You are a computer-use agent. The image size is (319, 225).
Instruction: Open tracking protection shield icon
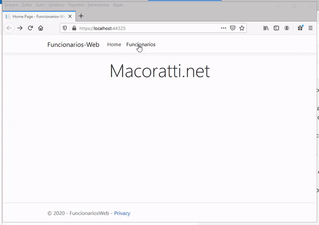(65, 28)
